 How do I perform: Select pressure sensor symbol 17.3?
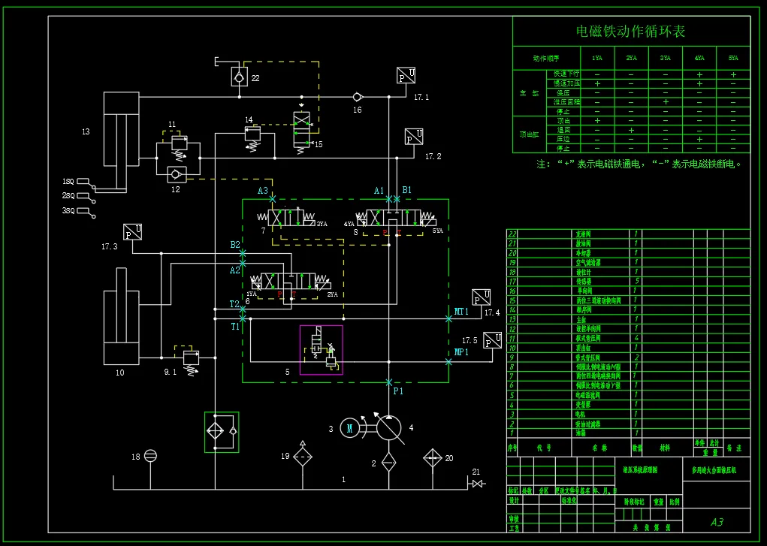(132, 232)
